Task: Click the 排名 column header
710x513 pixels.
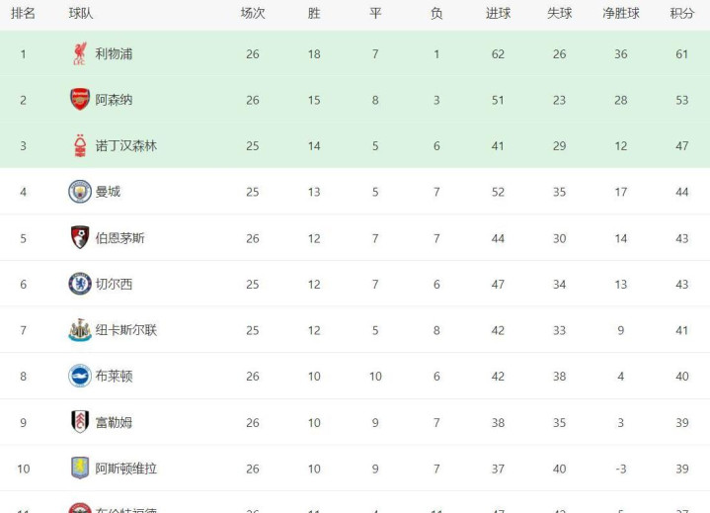Action: coord(23,13)
